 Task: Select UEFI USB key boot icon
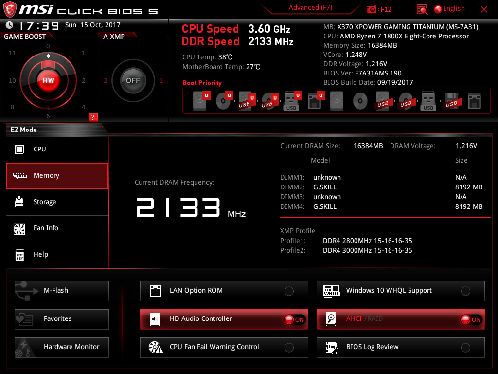coord(292,101)
